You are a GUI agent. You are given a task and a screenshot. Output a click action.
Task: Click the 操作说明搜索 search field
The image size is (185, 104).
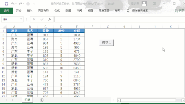click(x=140, y=11)
